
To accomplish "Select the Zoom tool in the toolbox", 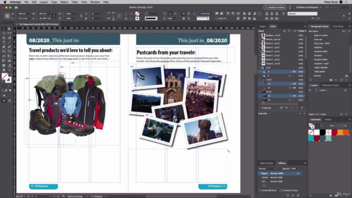I will [9, 70].
